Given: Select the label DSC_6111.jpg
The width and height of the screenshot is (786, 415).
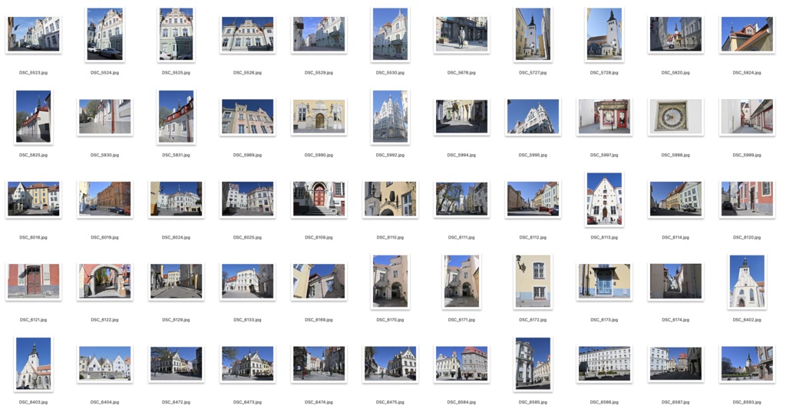Looking at the screenshot, I should 461,238.
